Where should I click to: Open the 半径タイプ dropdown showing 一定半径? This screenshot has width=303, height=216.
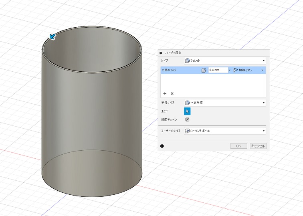point(225,103)
